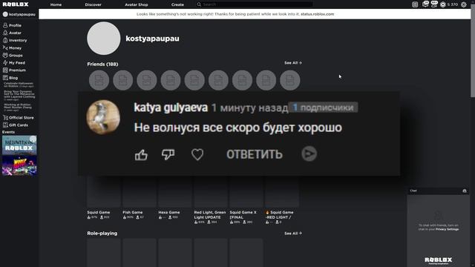Click the search magnifier icon
475x267 pixels.
pos(199,4)
